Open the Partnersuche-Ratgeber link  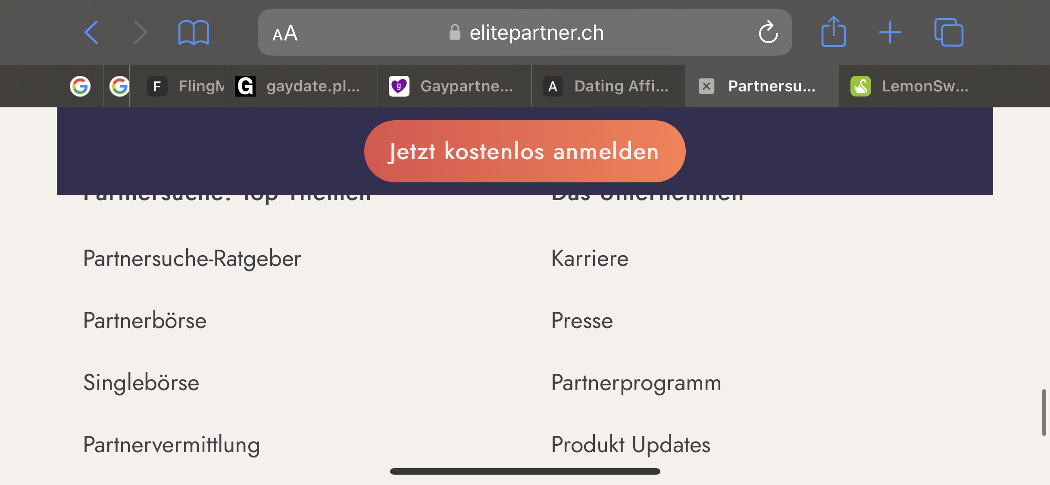[x=192, y=259]
